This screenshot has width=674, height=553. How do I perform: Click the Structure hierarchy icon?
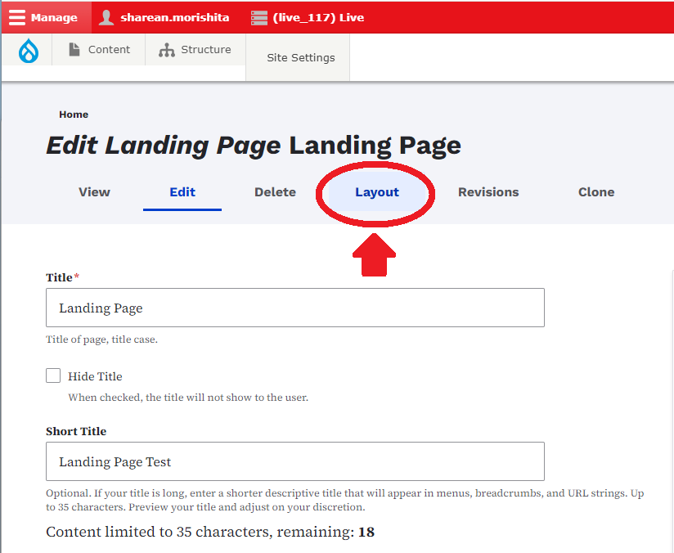click(x=167, y=50)
